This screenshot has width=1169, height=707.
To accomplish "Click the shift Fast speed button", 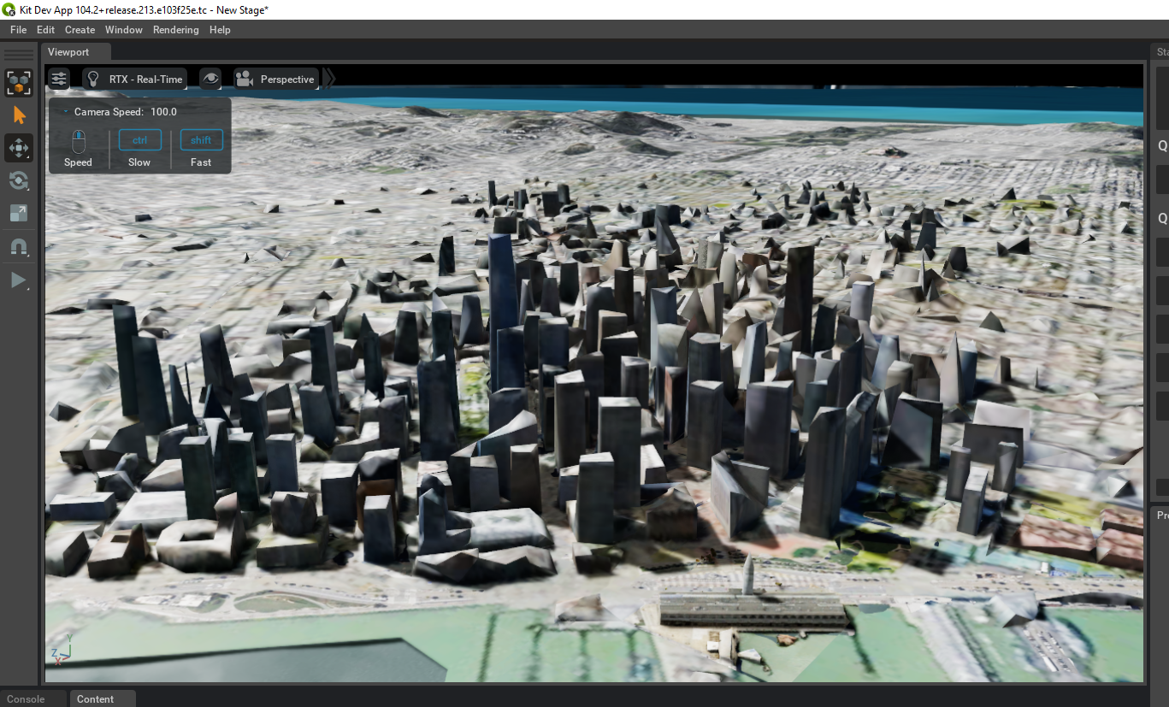I will pos(201,139).
